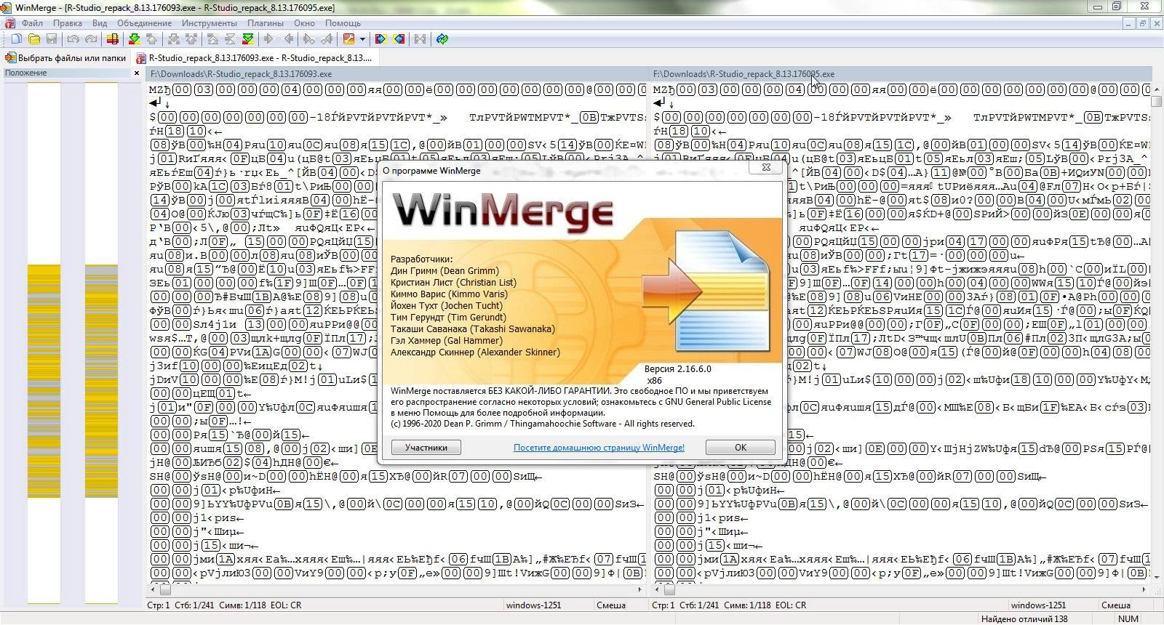The image size is (1164, 625).
Task: Click the Current difference toolbar icon
Action: 231,39
